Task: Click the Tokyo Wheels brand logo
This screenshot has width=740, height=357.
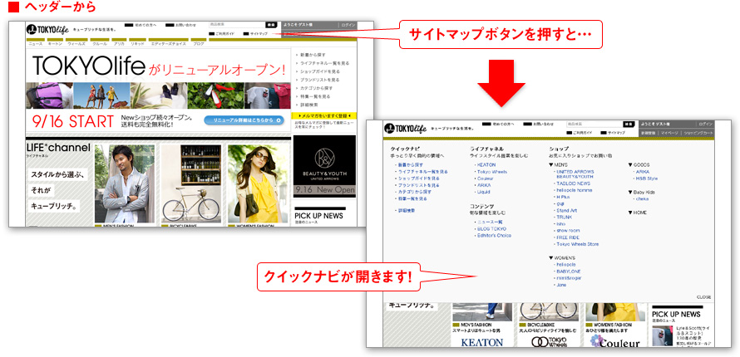Action: tap(549, 341)
